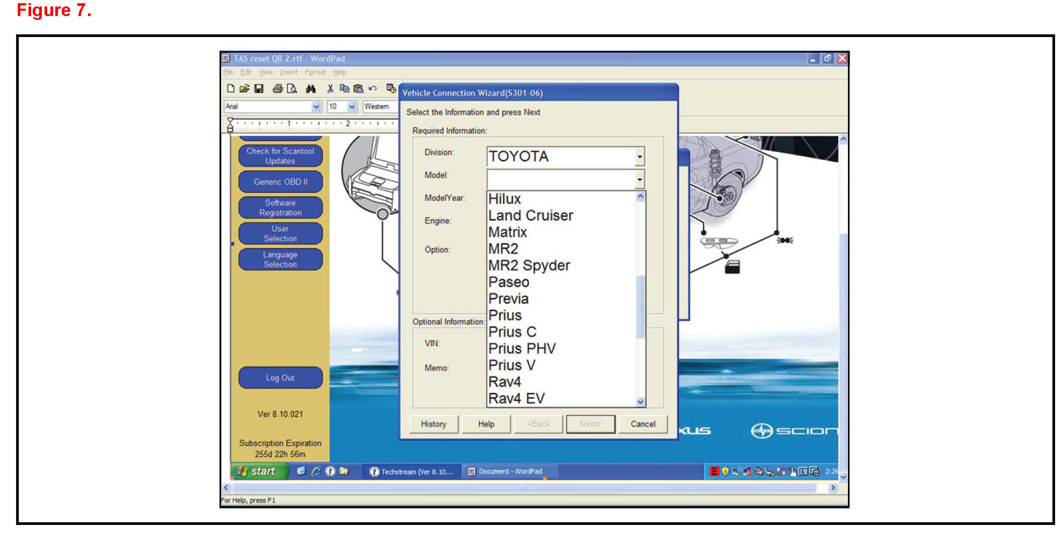
Task: Open the Insert menu in WordPad
Action: pos(288,72)
